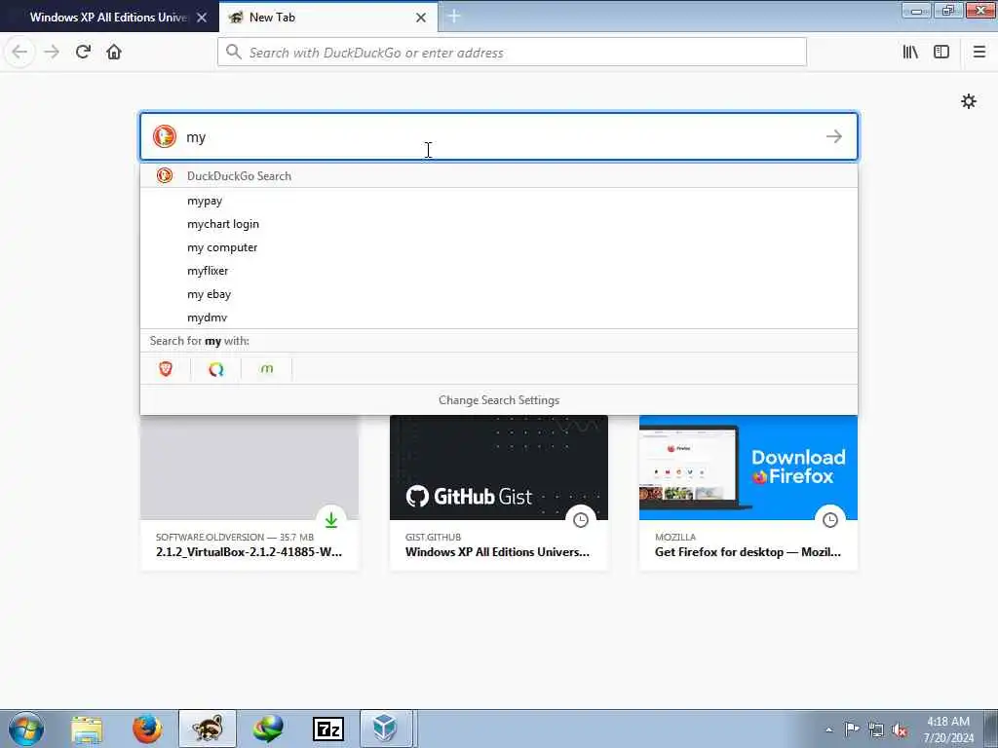Open Windows XP All Editions Univers... link

pos(497,552)
